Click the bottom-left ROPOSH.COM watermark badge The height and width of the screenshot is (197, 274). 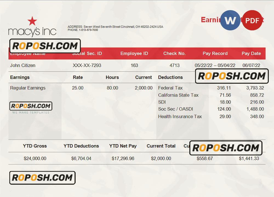click(42, 178)
